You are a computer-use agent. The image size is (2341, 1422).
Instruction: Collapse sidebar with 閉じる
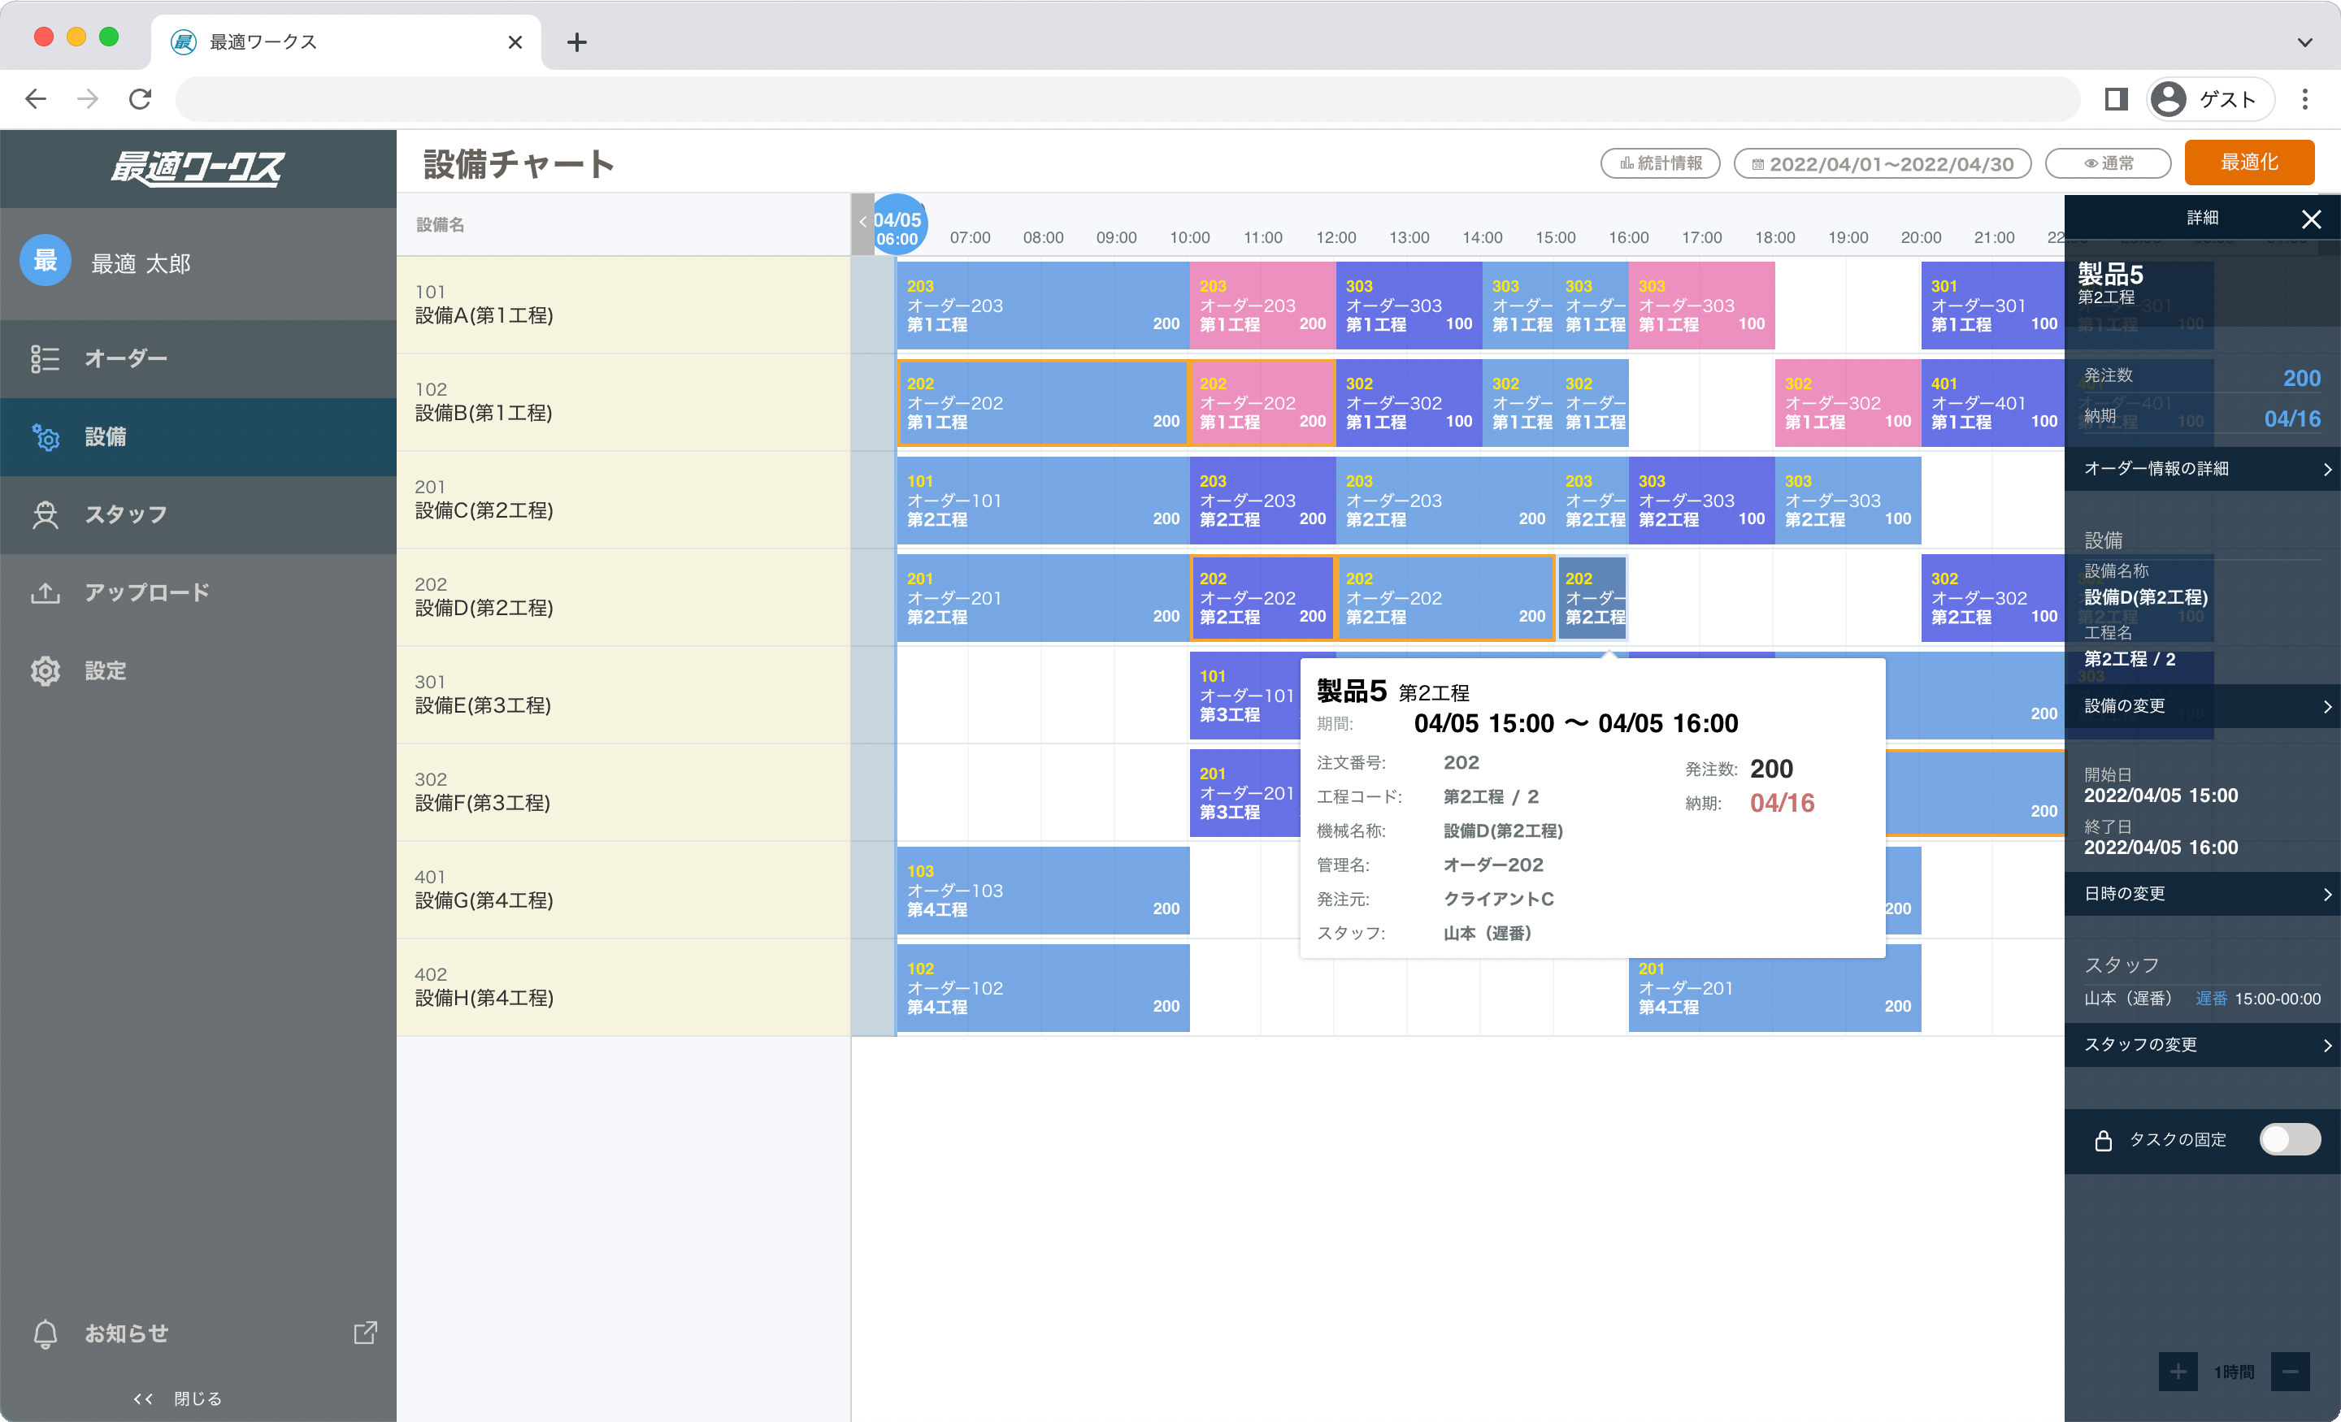[x=179, y=1398]
